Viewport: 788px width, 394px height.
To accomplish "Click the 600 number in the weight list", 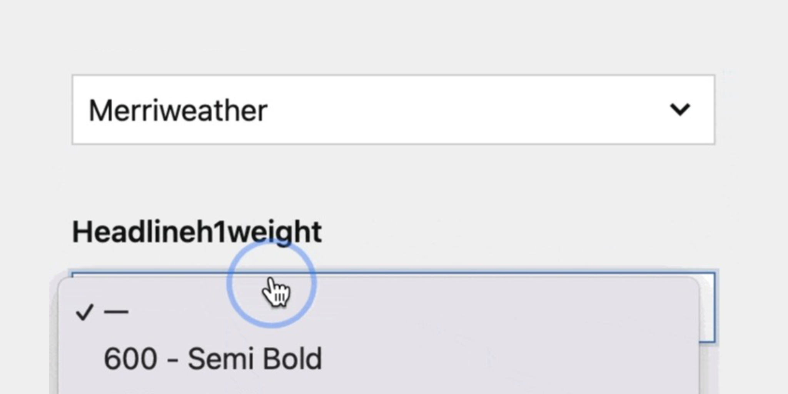I will (130, 359).
